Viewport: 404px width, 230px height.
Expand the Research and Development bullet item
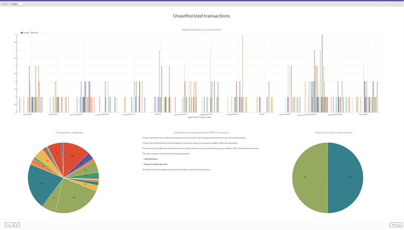pos(156,164)
